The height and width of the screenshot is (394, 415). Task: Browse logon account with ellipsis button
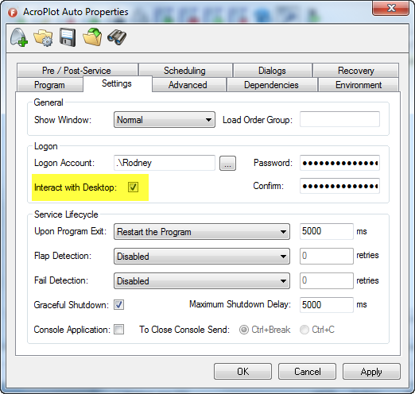tap(227, 164)
